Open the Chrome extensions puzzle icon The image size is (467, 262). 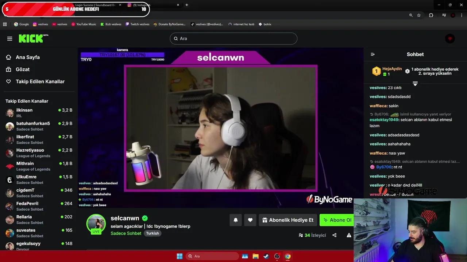(431, 15)
